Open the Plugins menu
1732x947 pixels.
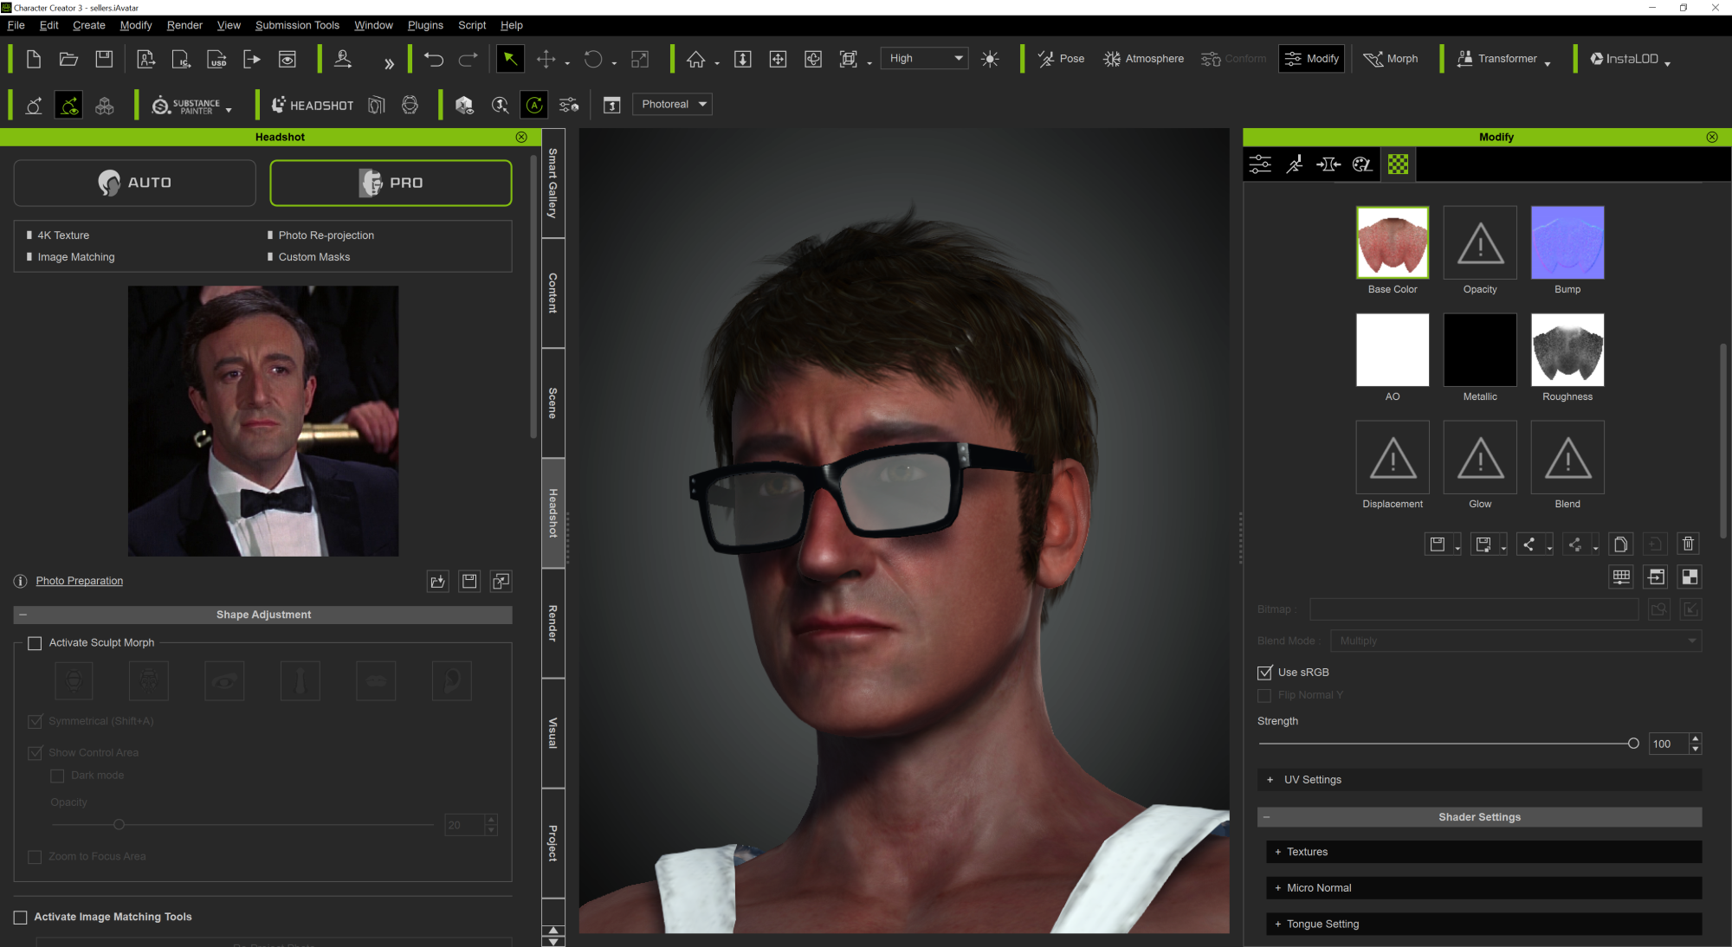[425, 25]
